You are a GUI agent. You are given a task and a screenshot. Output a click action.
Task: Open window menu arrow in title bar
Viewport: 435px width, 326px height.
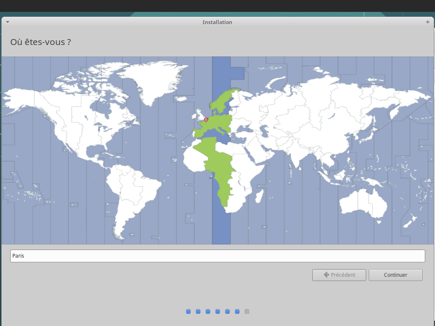(7, 22)
